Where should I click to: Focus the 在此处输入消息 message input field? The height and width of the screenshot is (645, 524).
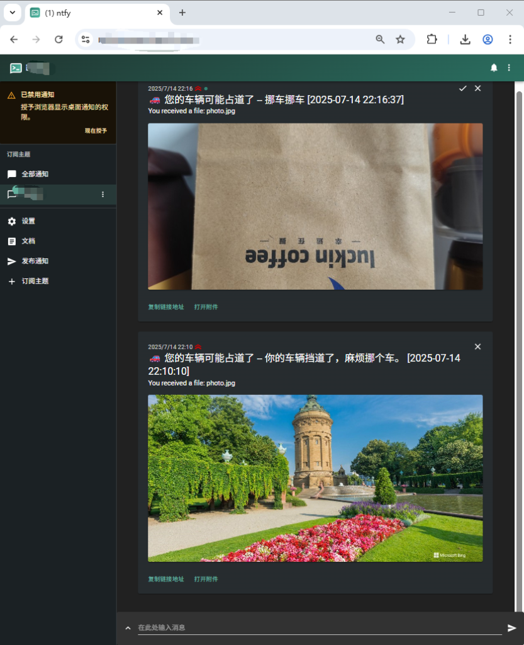point(315,627)
